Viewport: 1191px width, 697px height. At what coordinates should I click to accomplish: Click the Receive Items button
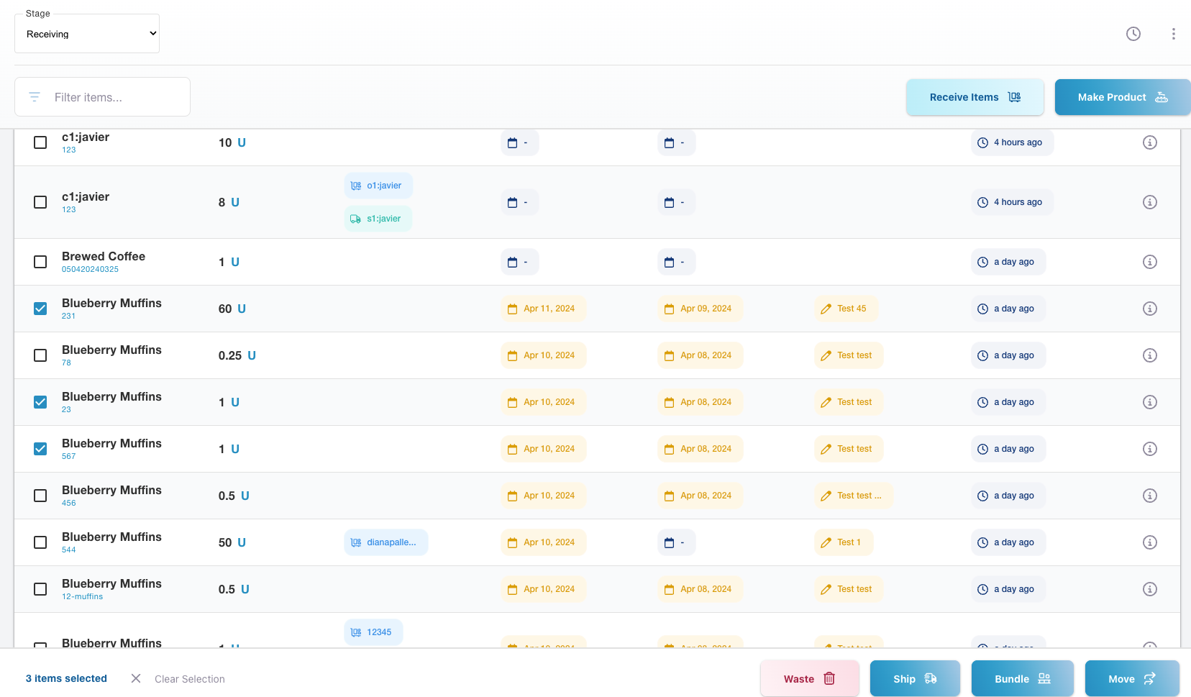tap(975, 97)
